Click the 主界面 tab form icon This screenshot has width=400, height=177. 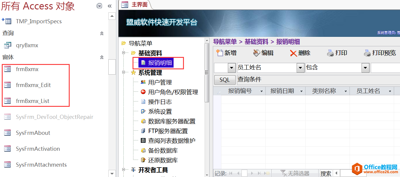125,4
